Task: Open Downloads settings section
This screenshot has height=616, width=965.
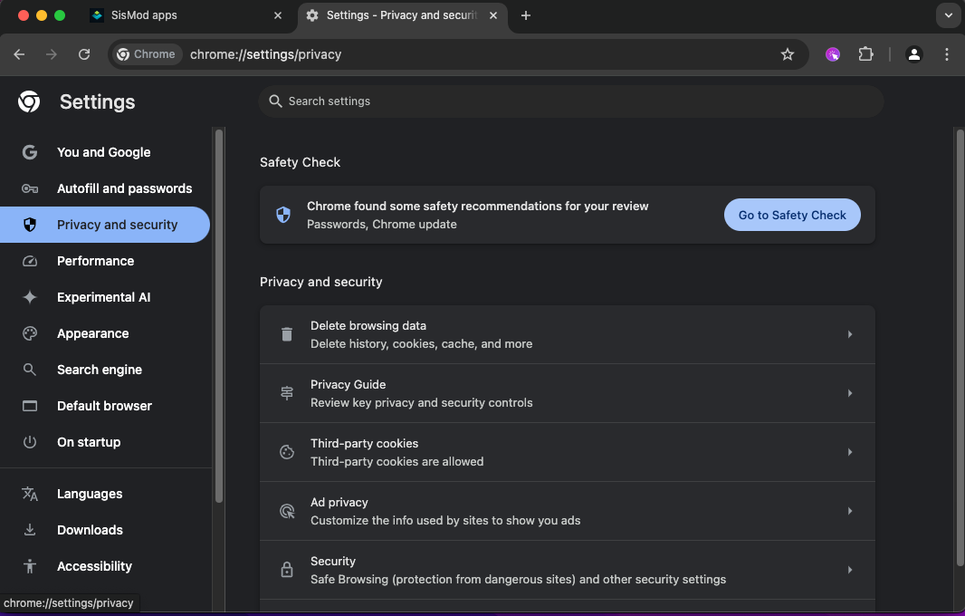Action: coord(105,530)
